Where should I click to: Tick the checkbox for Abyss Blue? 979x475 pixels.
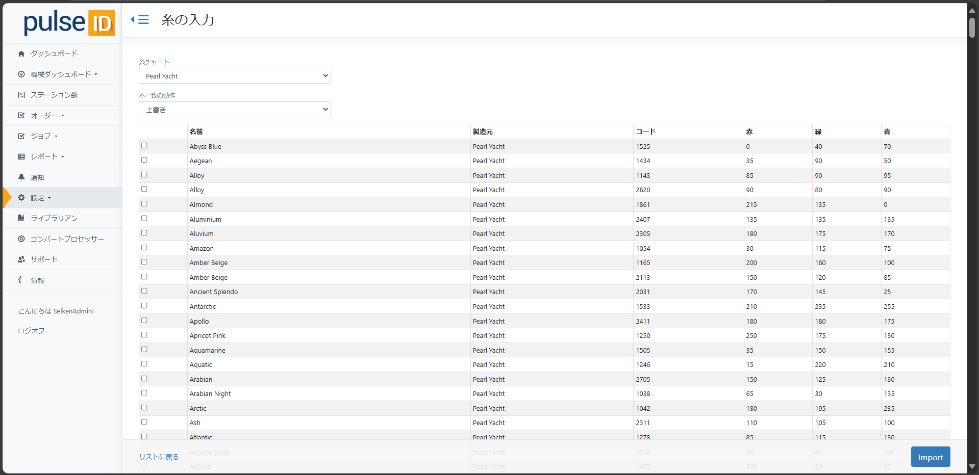click(144, 146)
